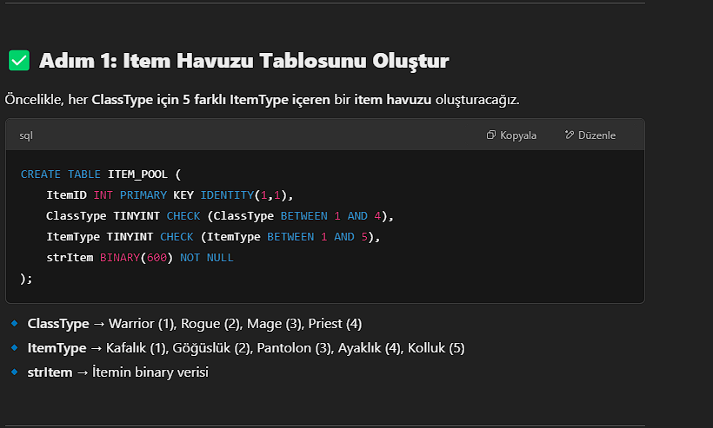The height and width of the screenshot is (428, 713).
Task: Click the Kafalık Göğüslük Pantolon bullet text
Action: (285, 348)
